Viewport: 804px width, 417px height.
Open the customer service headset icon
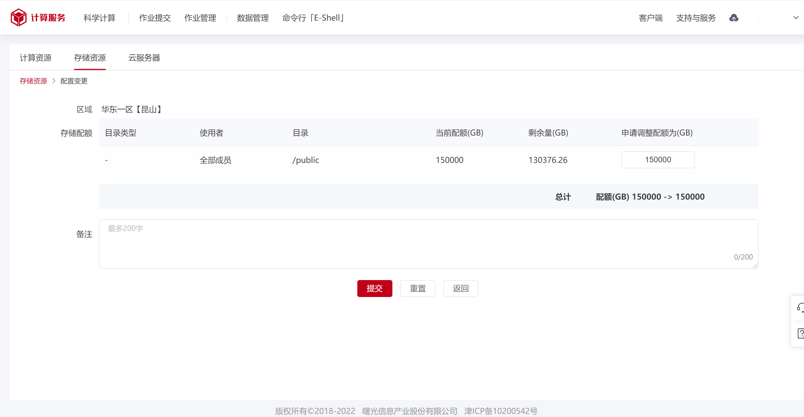[800, 308]
